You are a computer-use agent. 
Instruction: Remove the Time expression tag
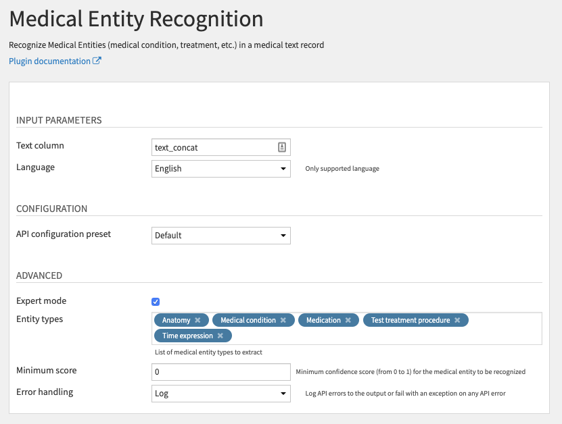point(220,336)
